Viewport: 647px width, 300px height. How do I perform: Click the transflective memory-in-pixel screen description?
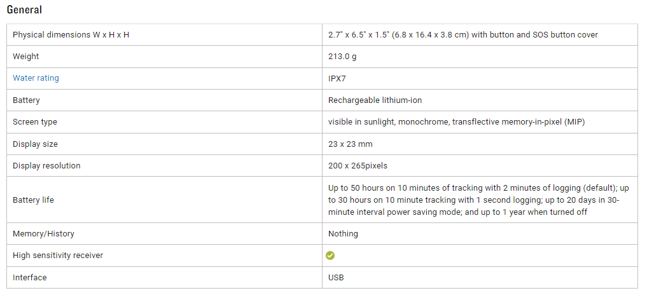456,122
